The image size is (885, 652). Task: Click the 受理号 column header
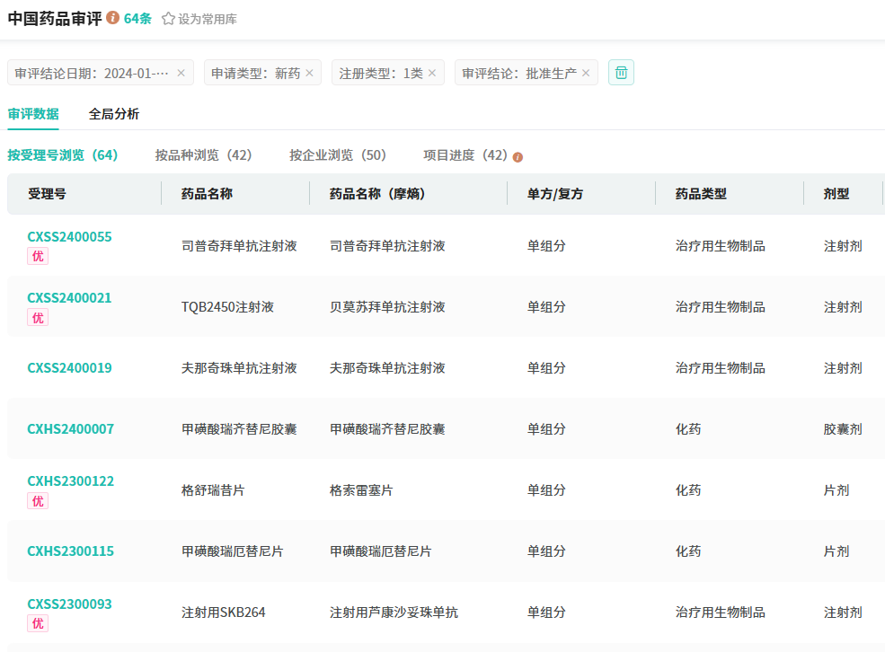47,194
